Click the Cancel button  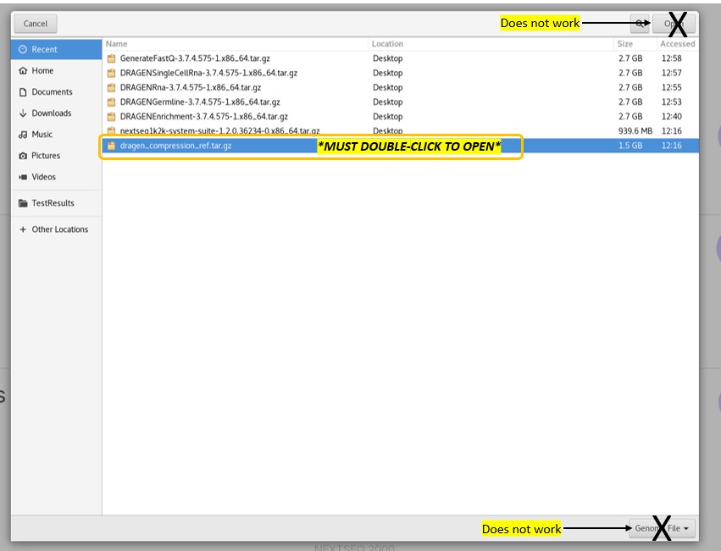pos(36,24)
